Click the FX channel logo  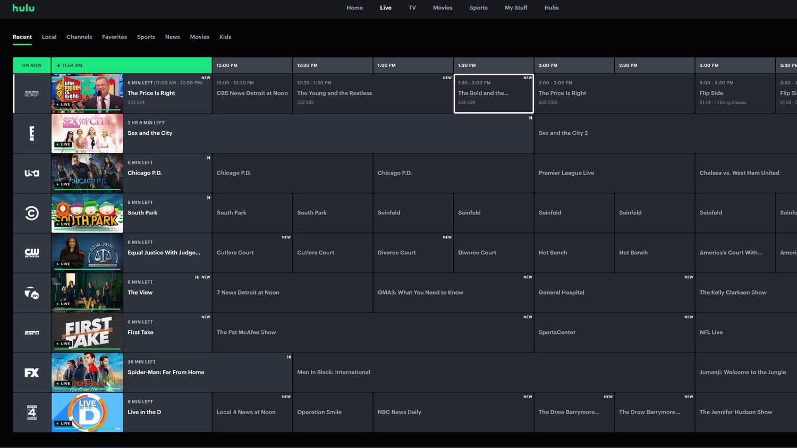(x=31, y=372)
